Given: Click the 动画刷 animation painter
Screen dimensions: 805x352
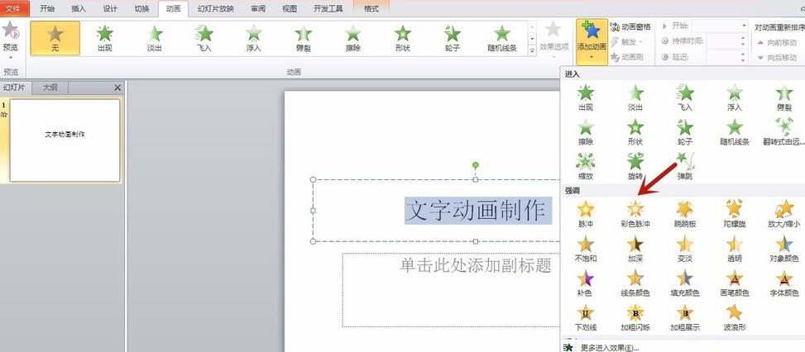Looking at the screenshot, I should [x=626, y=57].
